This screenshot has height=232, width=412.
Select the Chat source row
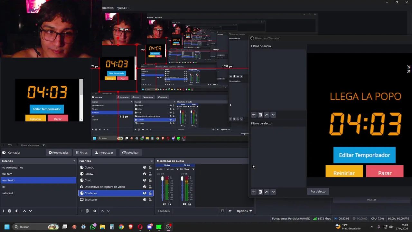click(116, 180)
